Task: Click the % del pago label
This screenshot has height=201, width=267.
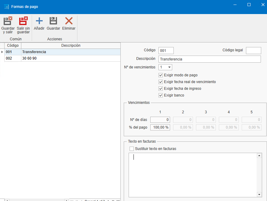Action: [x=138, y=127]
